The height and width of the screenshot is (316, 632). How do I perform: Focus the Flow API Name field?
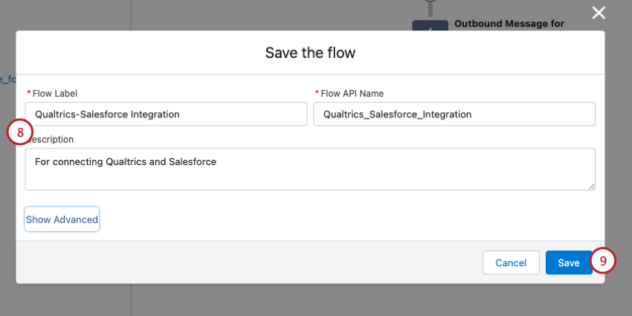click(454, 115)
